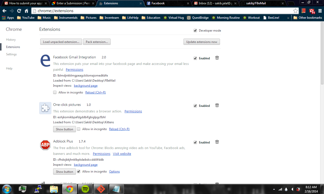Go to Home via house icon

pyautogui.click(x=26, y=11)
